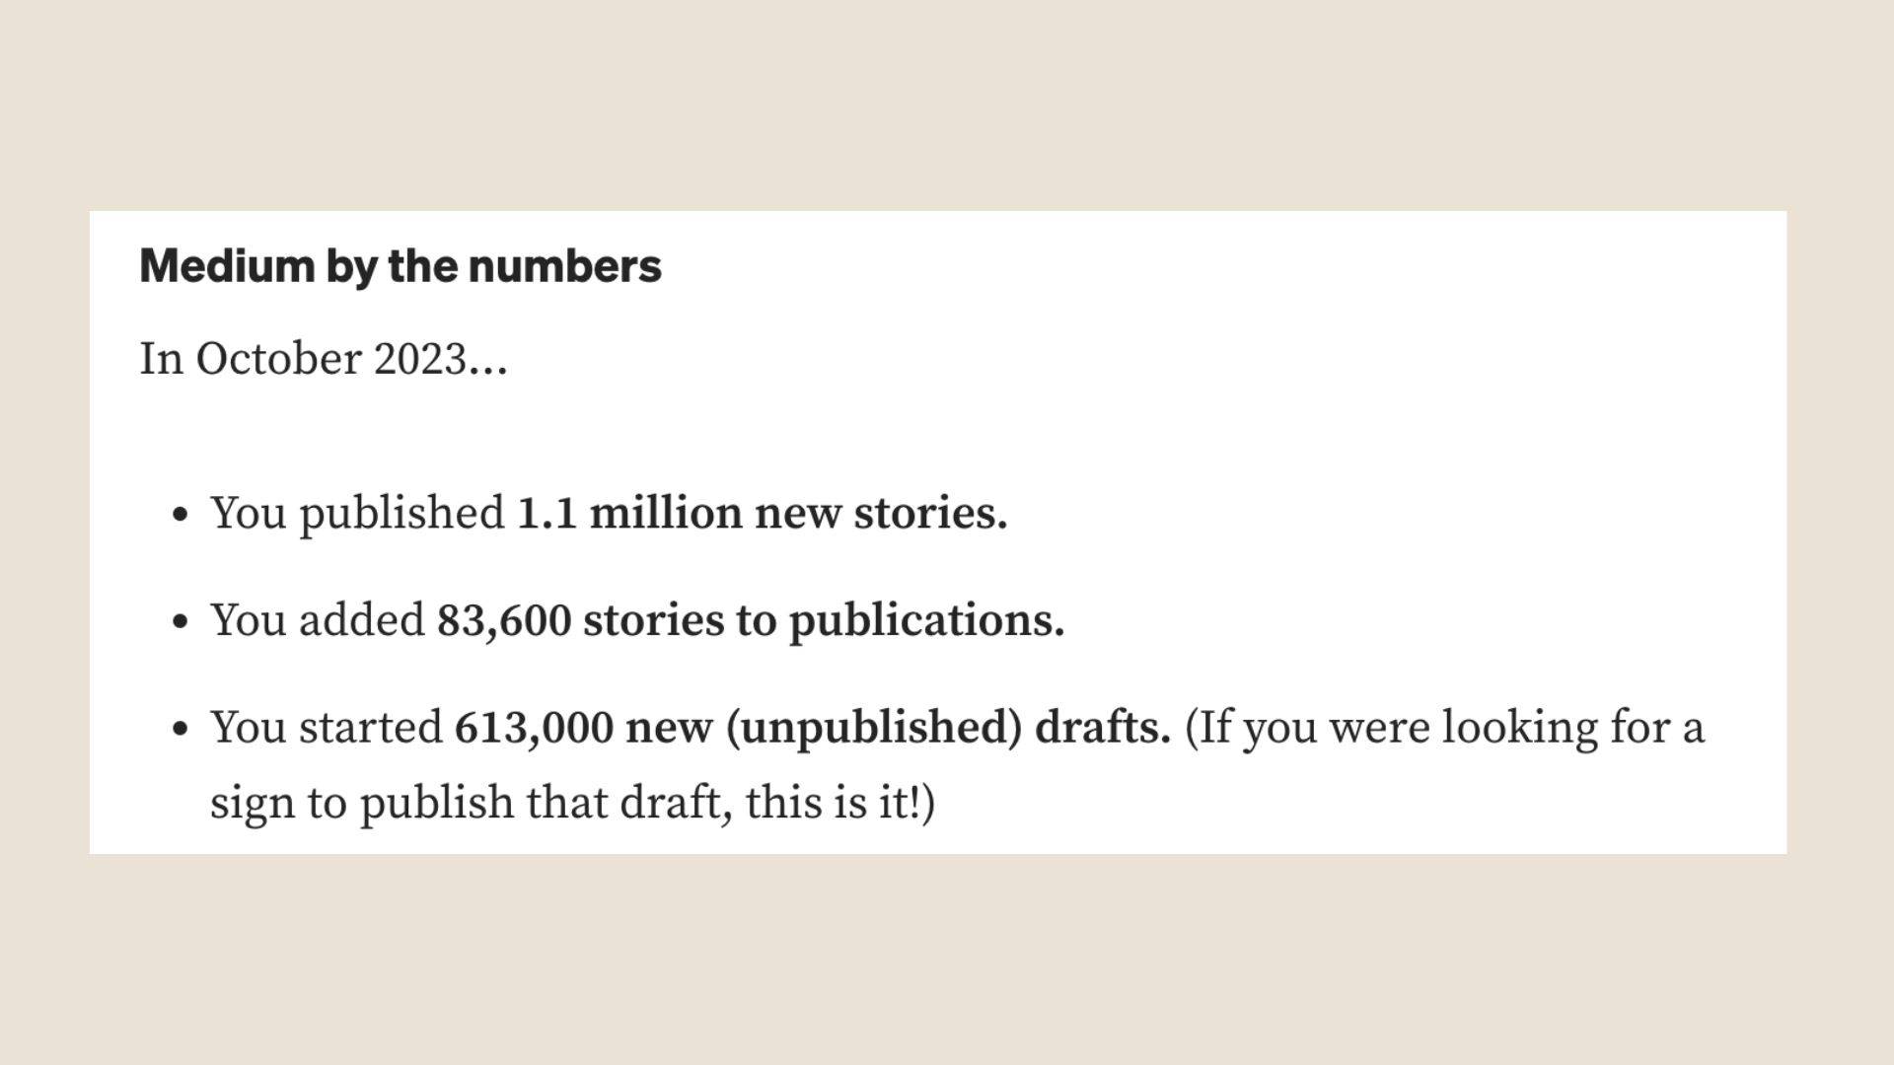Image resolution: width=1894 pixels, height=1065 pixels.
Task: Click the first bullet point marker
Action: point(180,515)
